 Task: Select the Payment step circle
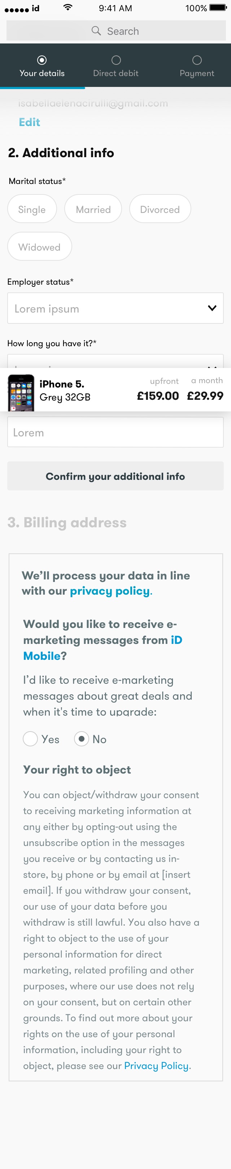[197, 60]
